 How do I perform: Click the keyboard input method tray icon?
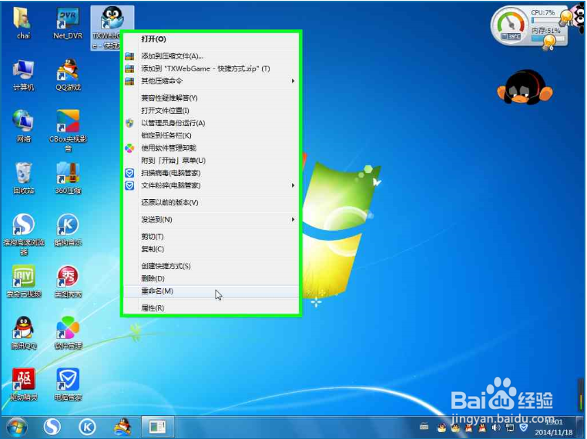pos(424,426)
